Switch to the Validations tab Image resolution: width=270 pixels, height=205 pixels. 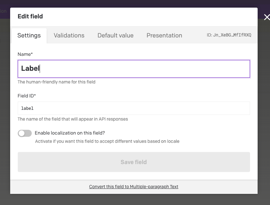click(69, 36)
